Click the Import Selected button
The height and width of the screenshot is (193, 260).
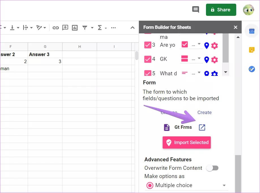(x=187, y=143)
